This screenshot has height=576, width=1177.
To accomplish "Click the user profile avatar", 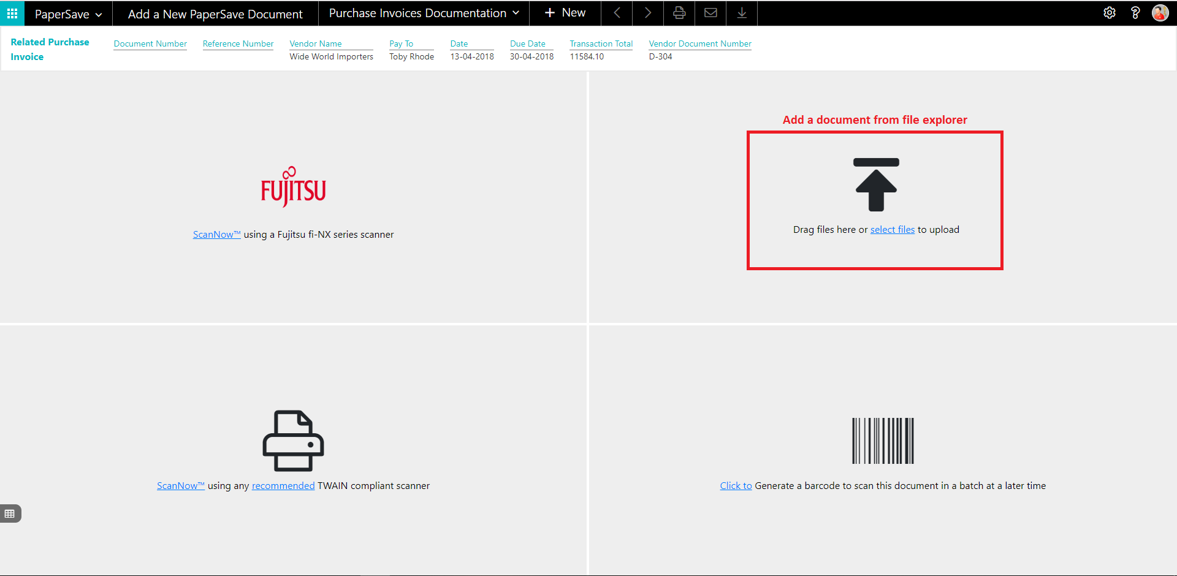I will point(1160,13).
